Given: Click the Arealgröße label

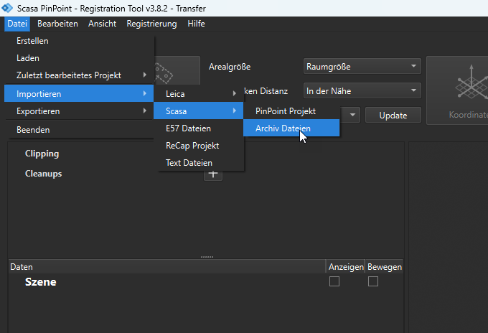Looking at the screenshot, I should (230, 67).
